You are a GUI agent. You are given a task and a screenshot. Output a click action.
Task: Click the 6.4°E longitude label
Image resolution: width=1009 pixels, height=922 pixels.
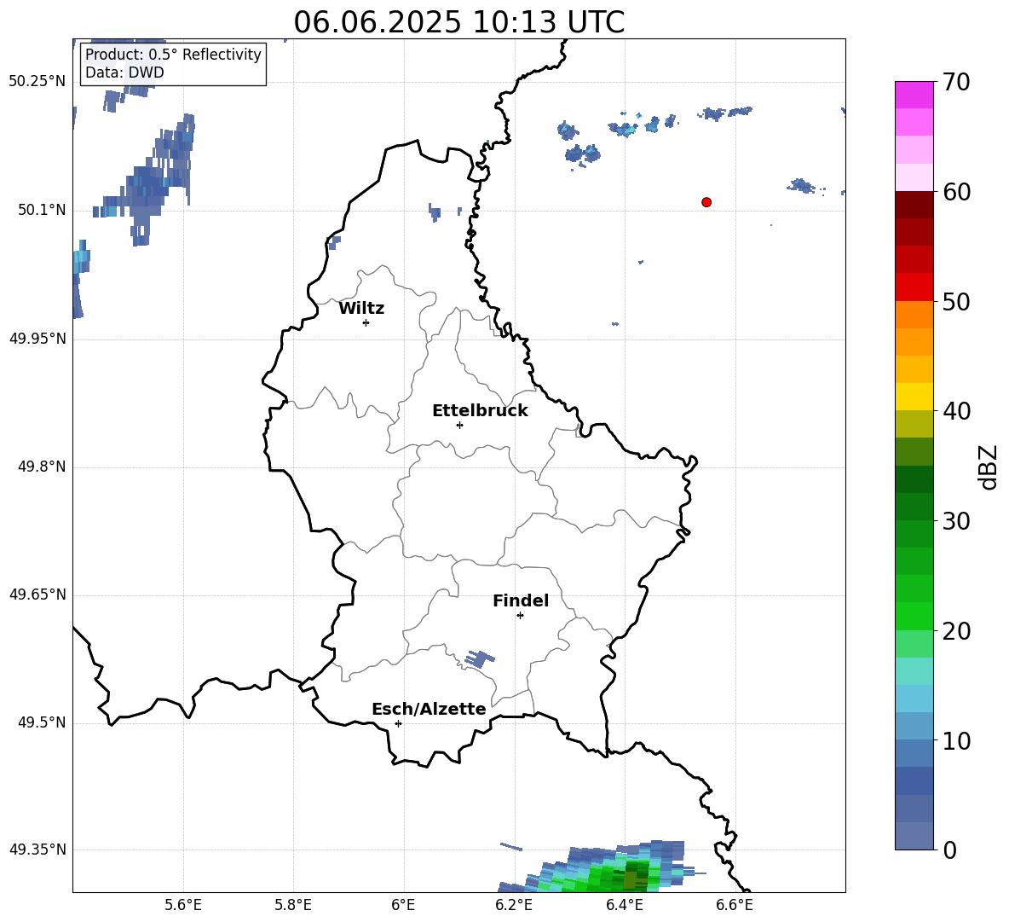(624, 905)
